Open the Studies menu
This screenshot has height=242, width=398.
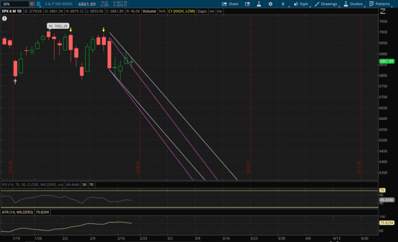(x=353, y=4)
